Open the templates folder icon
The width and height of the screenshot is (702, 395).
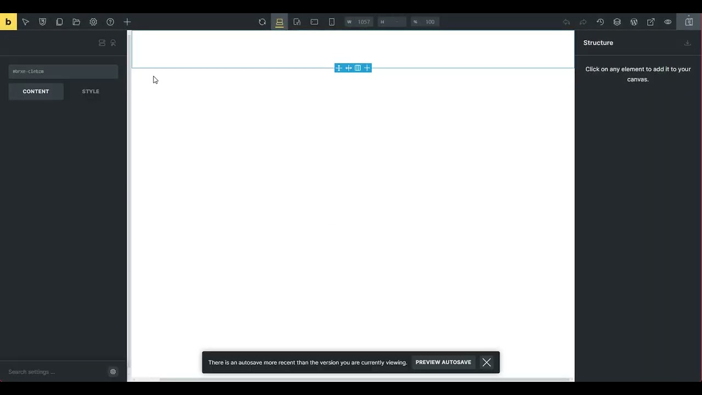(x=76, y=22)
